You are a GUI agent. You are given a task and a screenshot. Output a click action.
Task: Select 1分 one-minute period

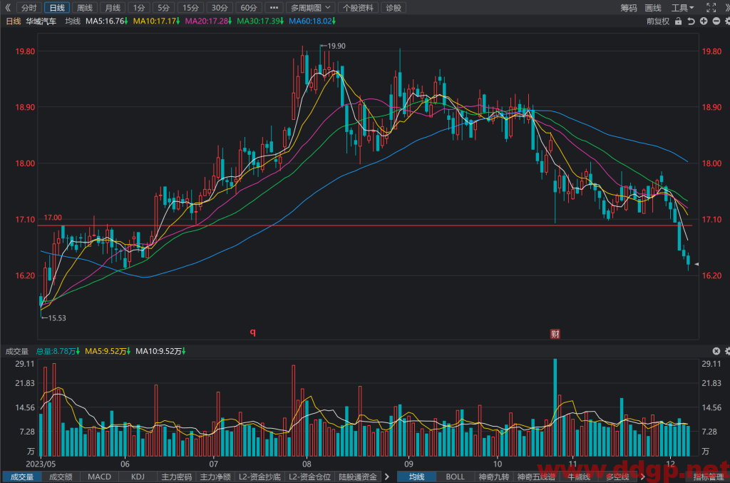click(139, 8)
